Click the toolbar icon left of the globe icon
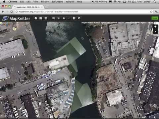 click(74, 18)
